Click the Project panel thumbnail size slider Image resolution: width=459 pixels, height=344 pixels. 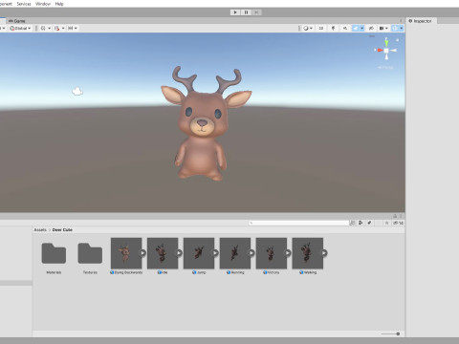[390, 333]
